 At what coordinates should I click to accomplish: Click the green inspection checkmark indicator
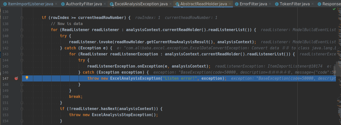coord(334,9)
